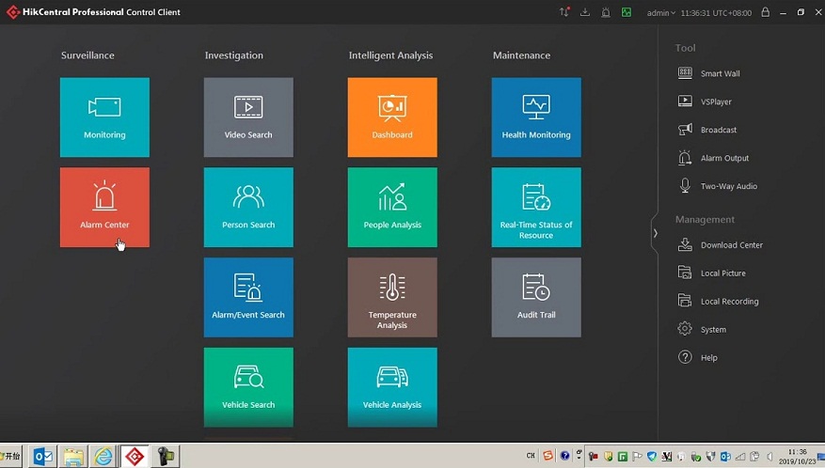Open the Monitoring tile
The image size is (825, 468).
104,117
